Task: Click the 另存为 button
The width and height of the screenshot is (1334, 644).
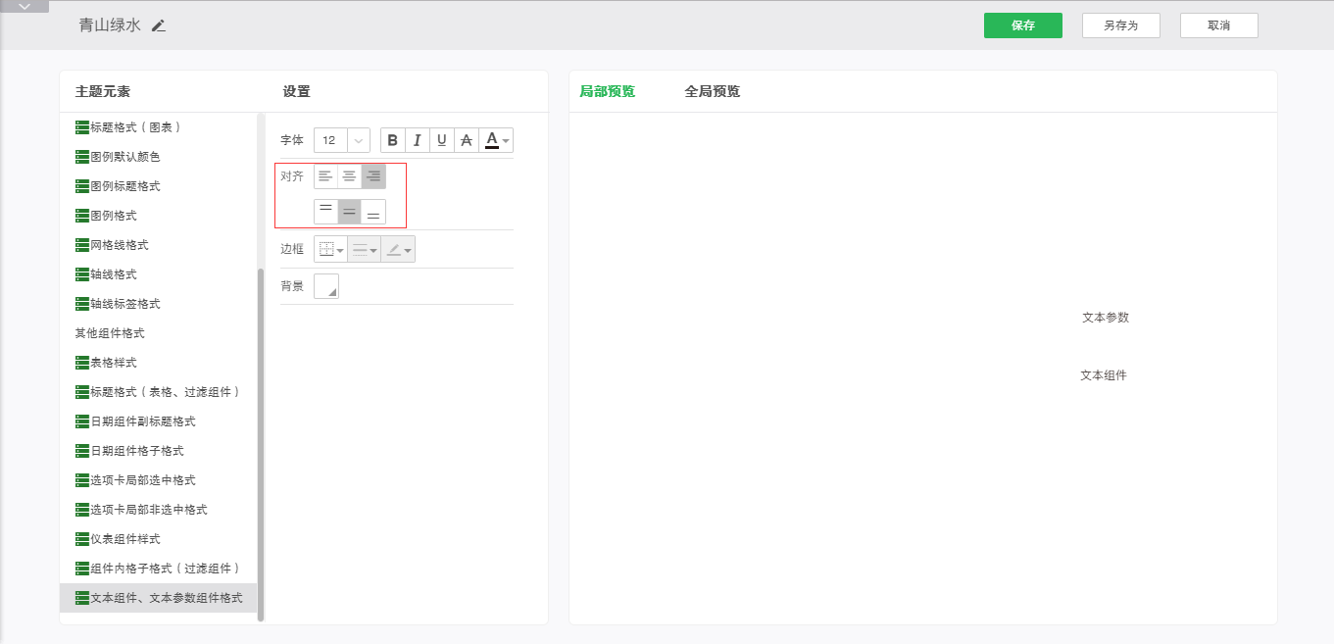Action: coord(1120,25)
